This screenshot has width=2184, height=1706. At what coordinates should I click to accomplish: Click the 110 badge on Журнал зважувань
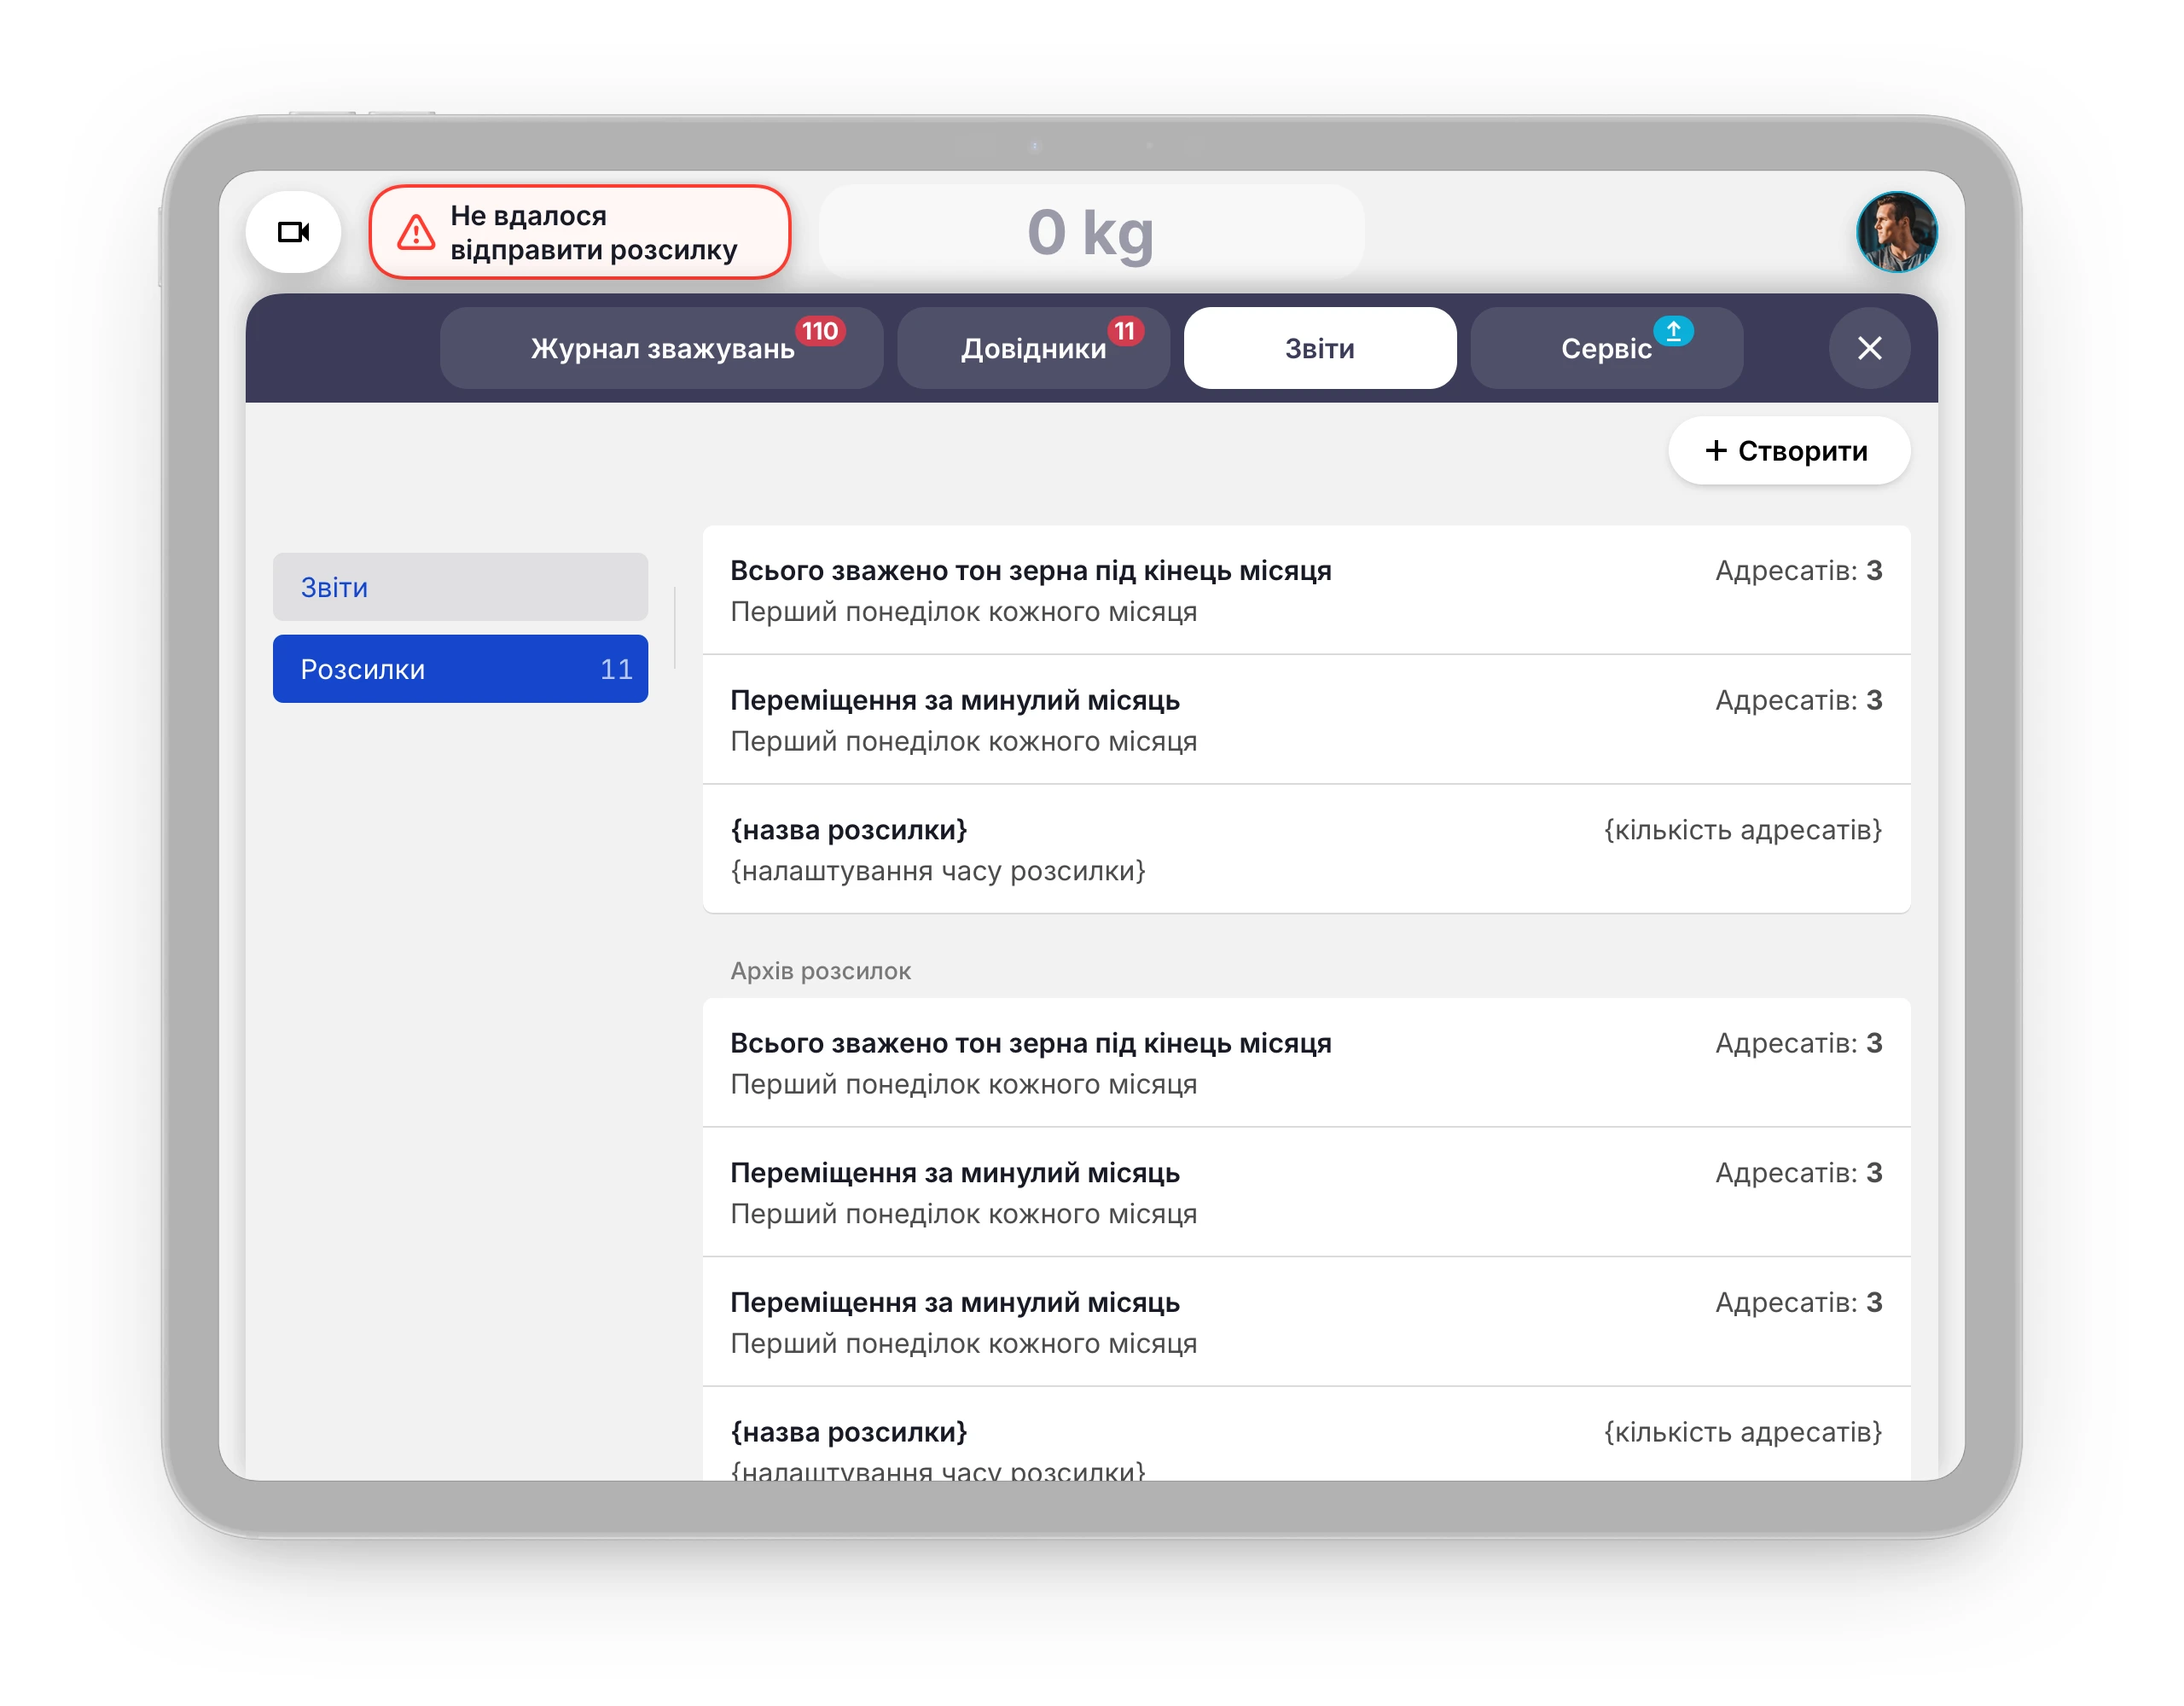(820, 331)
